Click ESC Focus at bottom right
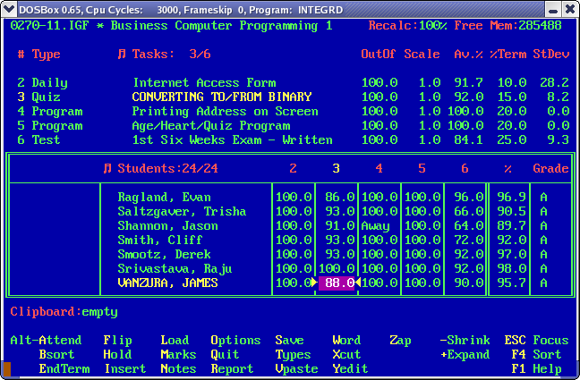Screen dimensions: 580x380 pos(536,340)
